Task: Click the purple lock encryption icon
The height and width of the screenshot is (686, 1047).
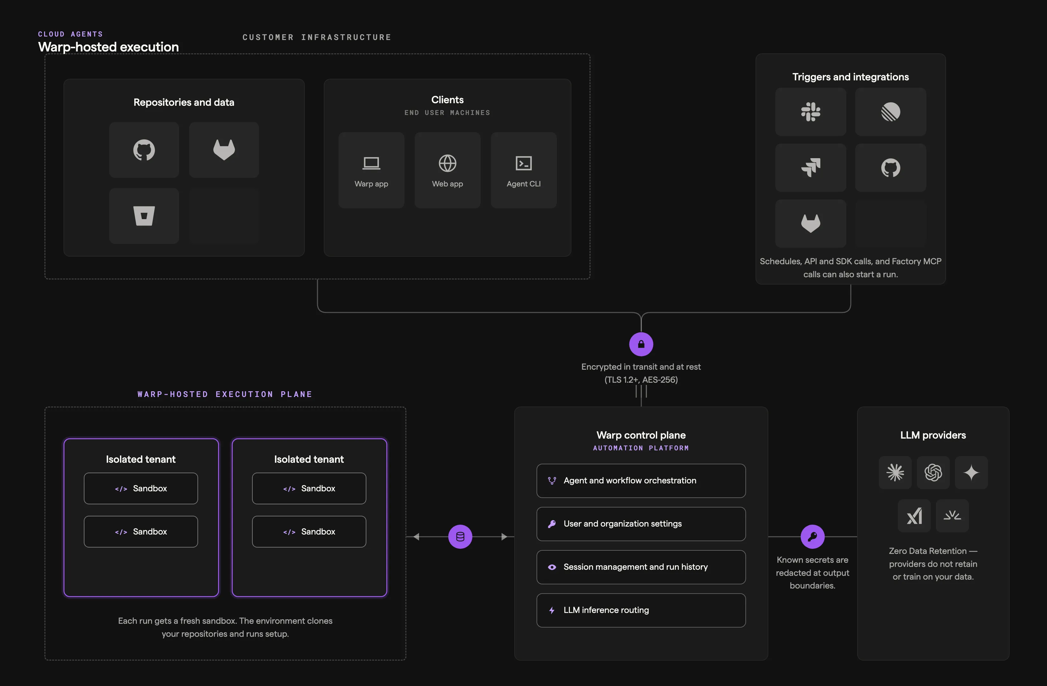Action: (x=641, y=344)
